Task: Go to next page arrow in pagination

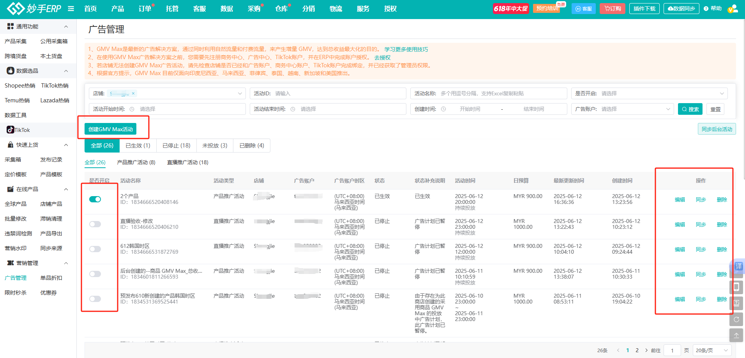Action: tap(646, 350)
